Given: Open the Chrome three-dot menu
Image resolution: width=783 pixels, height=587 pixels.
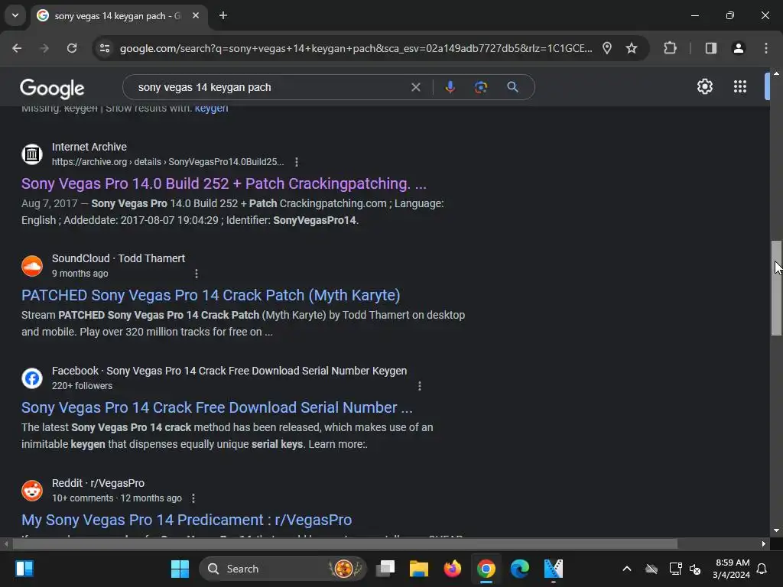Looking at the screenshot, I should coord(766,48).
